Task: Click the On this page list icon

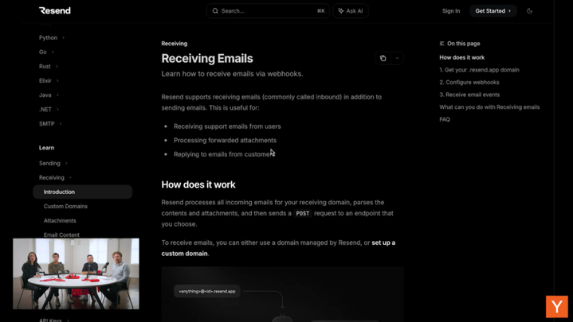Action: tap(442, 44)
